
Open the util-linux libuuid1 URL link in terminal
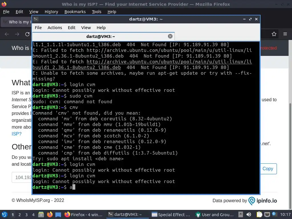(142, 64)
